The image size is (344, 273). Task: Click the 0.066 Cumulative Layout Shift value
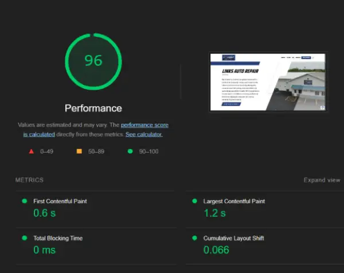pyautogui.click(x=216, y=249)
